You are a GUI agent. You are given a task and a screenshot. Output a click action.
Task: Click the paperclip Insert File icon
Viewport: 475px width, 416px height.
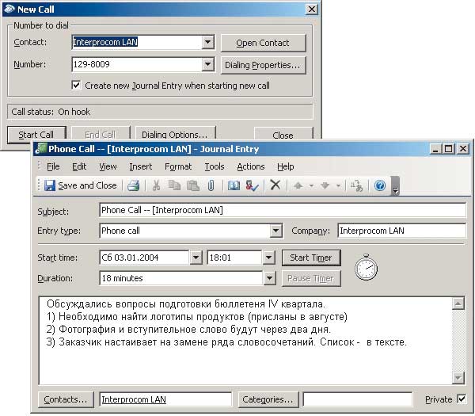click(211, 185)
